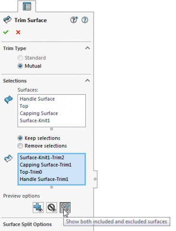Show both included and excluded surfaces
This screenshot has width=176, height=231.
[65, 207]
